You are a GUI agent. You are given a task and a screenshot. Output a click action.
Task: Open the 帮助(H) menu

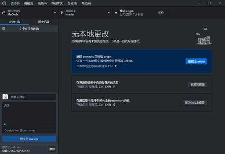[x=86, y=3]
